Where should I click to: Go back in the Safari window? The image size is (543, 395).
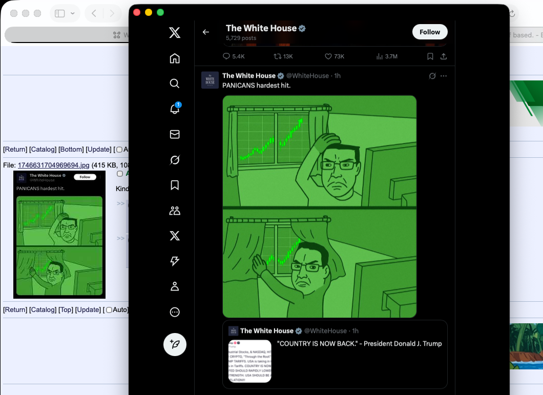[94, 13]
